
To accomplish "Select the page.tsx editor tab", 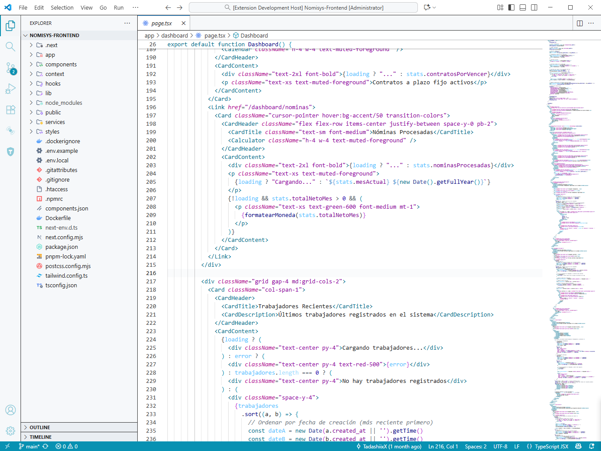I will [x=164, y=23].
